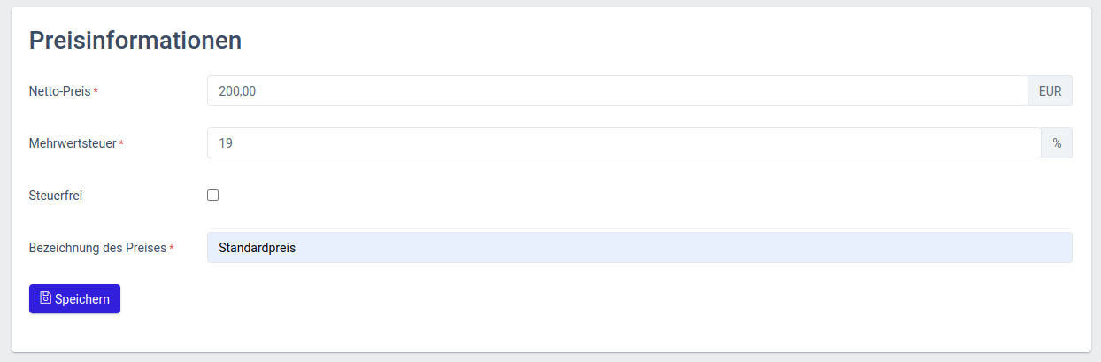Focus the Netto-Preis input field
The height and width of the screenshot is (362, 1101).
click(617, 90)
